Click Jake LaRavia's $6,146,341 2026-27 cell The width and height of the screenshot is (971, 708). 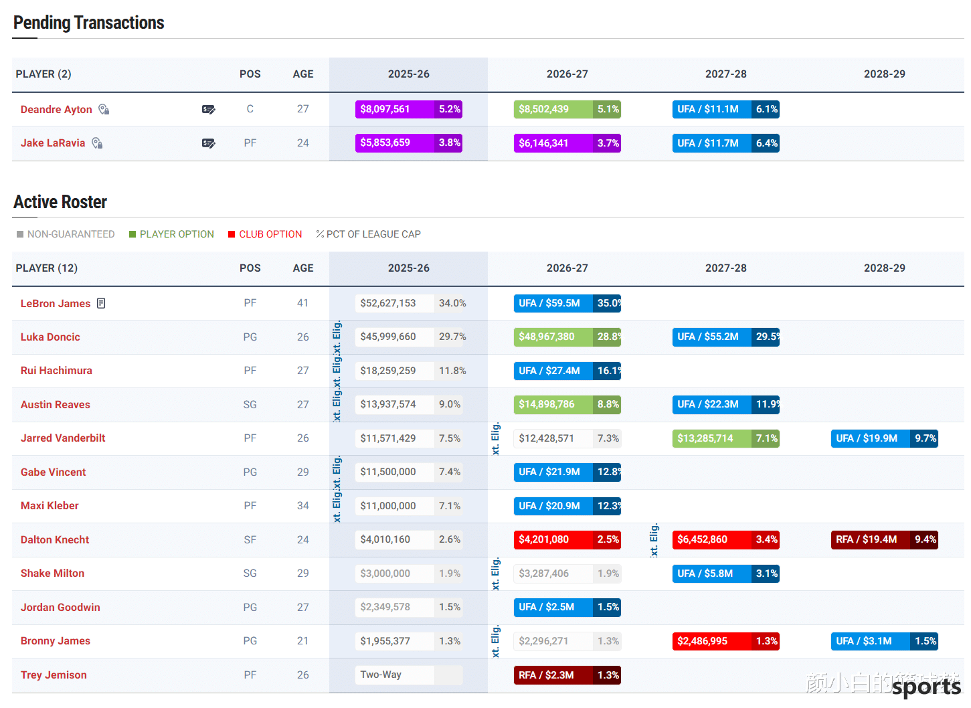point(567,143)
